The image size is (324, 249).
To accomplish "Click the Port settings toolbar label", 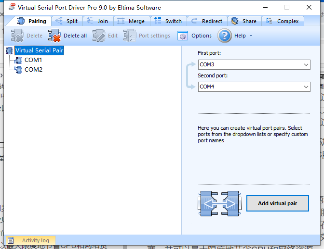I will [154, 36].
